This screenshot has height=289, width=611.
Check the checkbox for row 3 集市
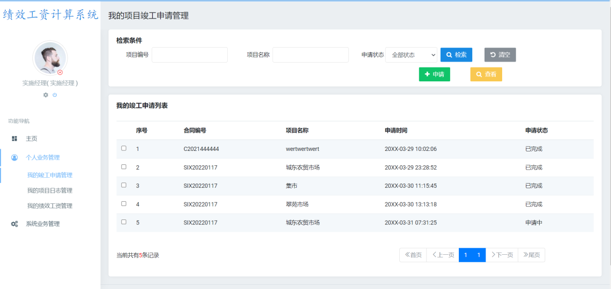(123, 185)
